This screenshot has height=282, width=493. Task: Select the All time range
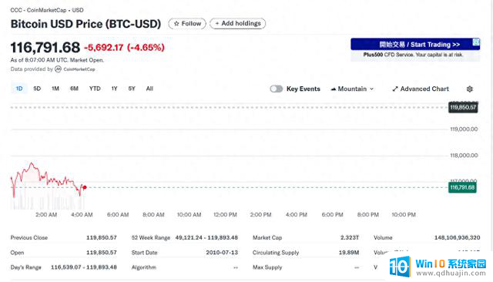pyautogui.click(x=149, y=89)
